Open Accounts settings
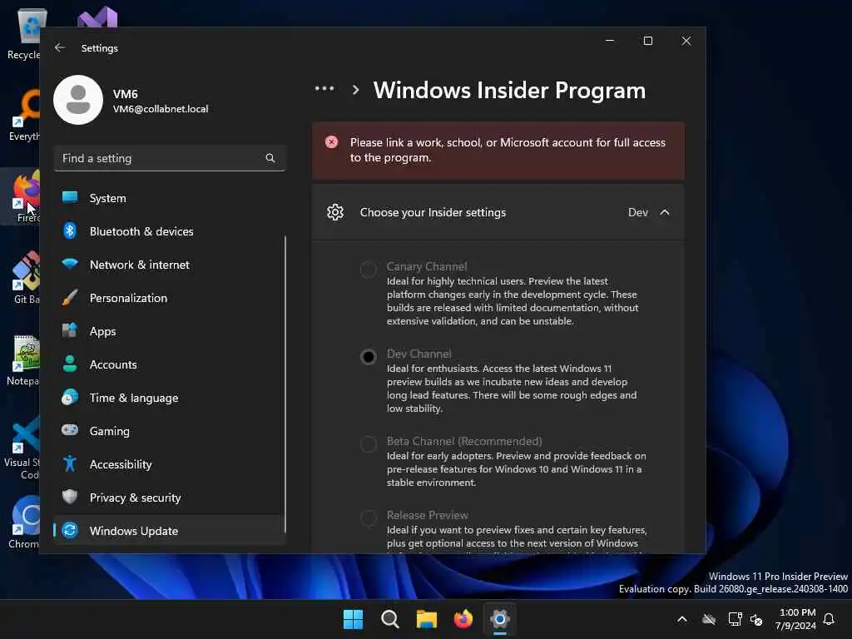The image size is (852, 639). (x=170, y=364)
